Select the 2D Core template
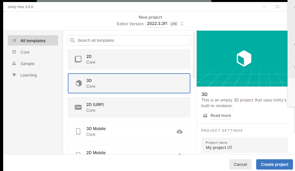 click(129, 59)
